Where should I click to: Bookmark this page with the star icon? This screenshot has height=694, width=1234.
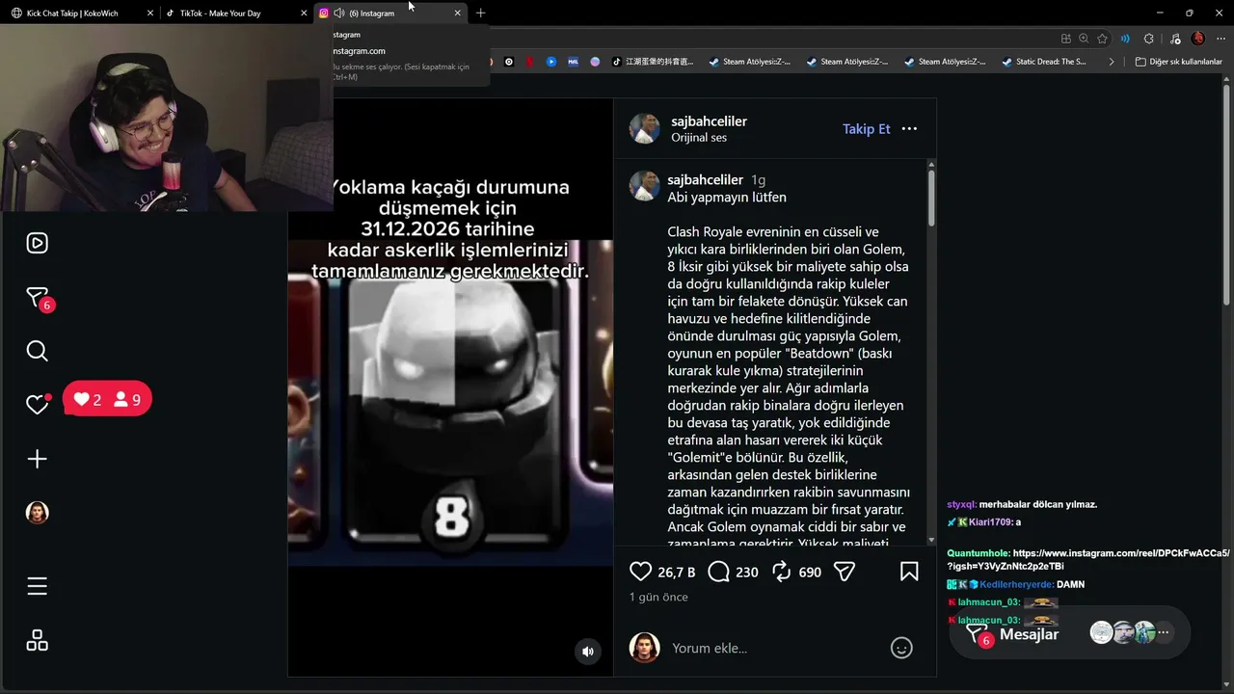(1102, 39)
